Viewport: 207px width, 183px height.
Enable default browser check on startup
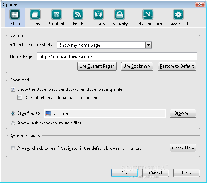pyautogui.click(x=13, y=148)
